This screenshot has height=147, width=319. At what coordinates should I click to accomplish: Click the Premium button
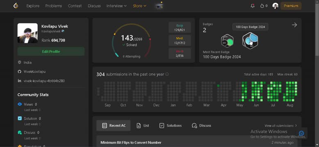(291, 6)
